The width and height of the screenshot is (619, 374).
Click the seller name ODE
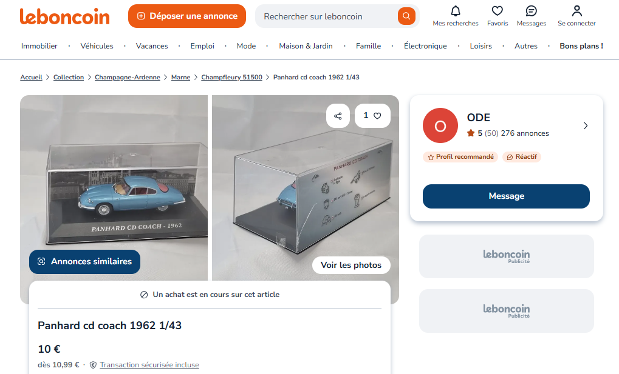479,118
